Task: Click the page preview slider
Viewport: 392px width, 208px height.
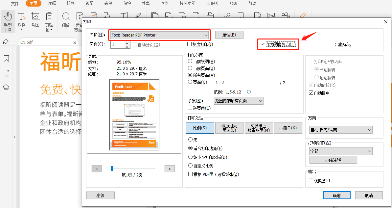Action: coord(133,169)
